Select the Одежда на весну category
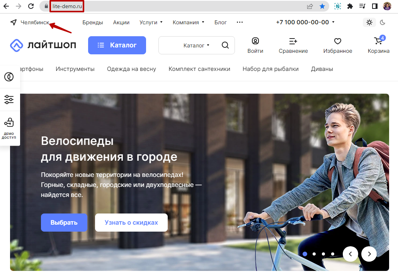Image resolution: width=398 pixels, height=274 pixels. click(131, 69)
